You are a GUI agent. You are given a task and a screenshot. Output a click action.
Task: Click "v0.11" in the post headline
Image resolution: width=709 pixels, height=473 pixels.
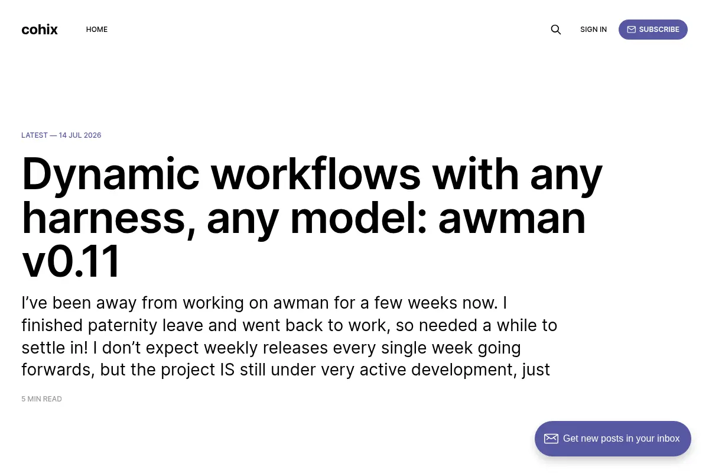71,261
